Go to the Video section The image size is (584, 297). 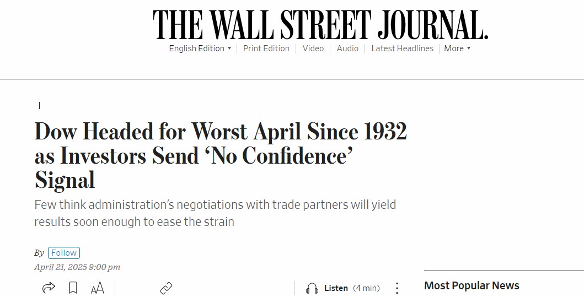click(313, 48)
